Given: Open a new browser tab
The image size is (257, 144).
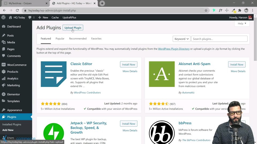Looking at the screenshot, I should click(x=102, y=3).
